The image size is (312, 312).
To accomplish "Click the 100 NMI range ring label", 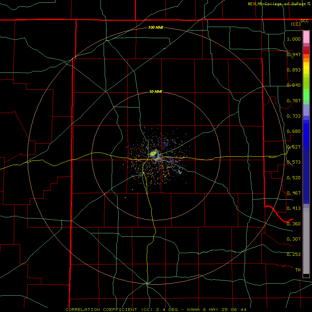I will 156,27.
